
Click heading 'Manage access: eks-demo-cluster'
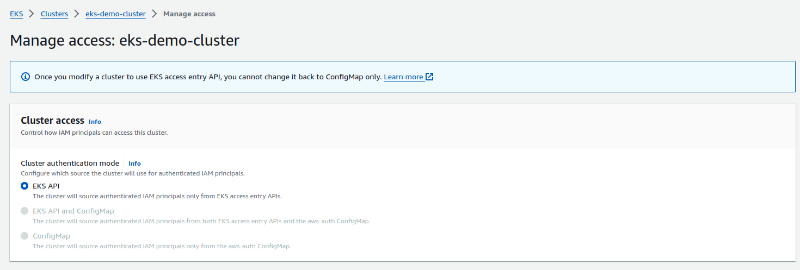click(125, 41)
